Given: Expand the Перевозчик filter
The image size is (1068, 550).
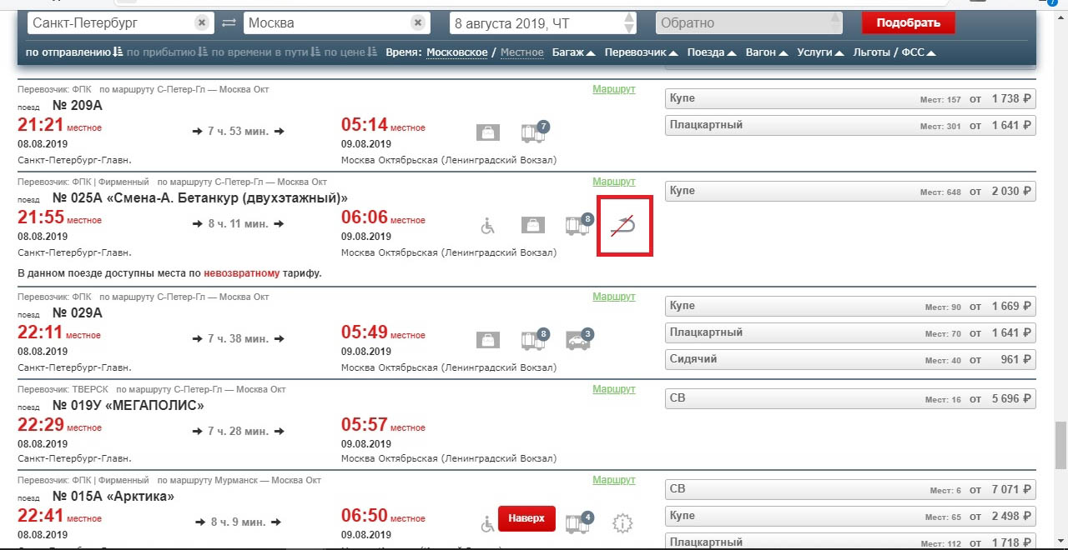Looking at the screenshot, I should pos(641,52).
